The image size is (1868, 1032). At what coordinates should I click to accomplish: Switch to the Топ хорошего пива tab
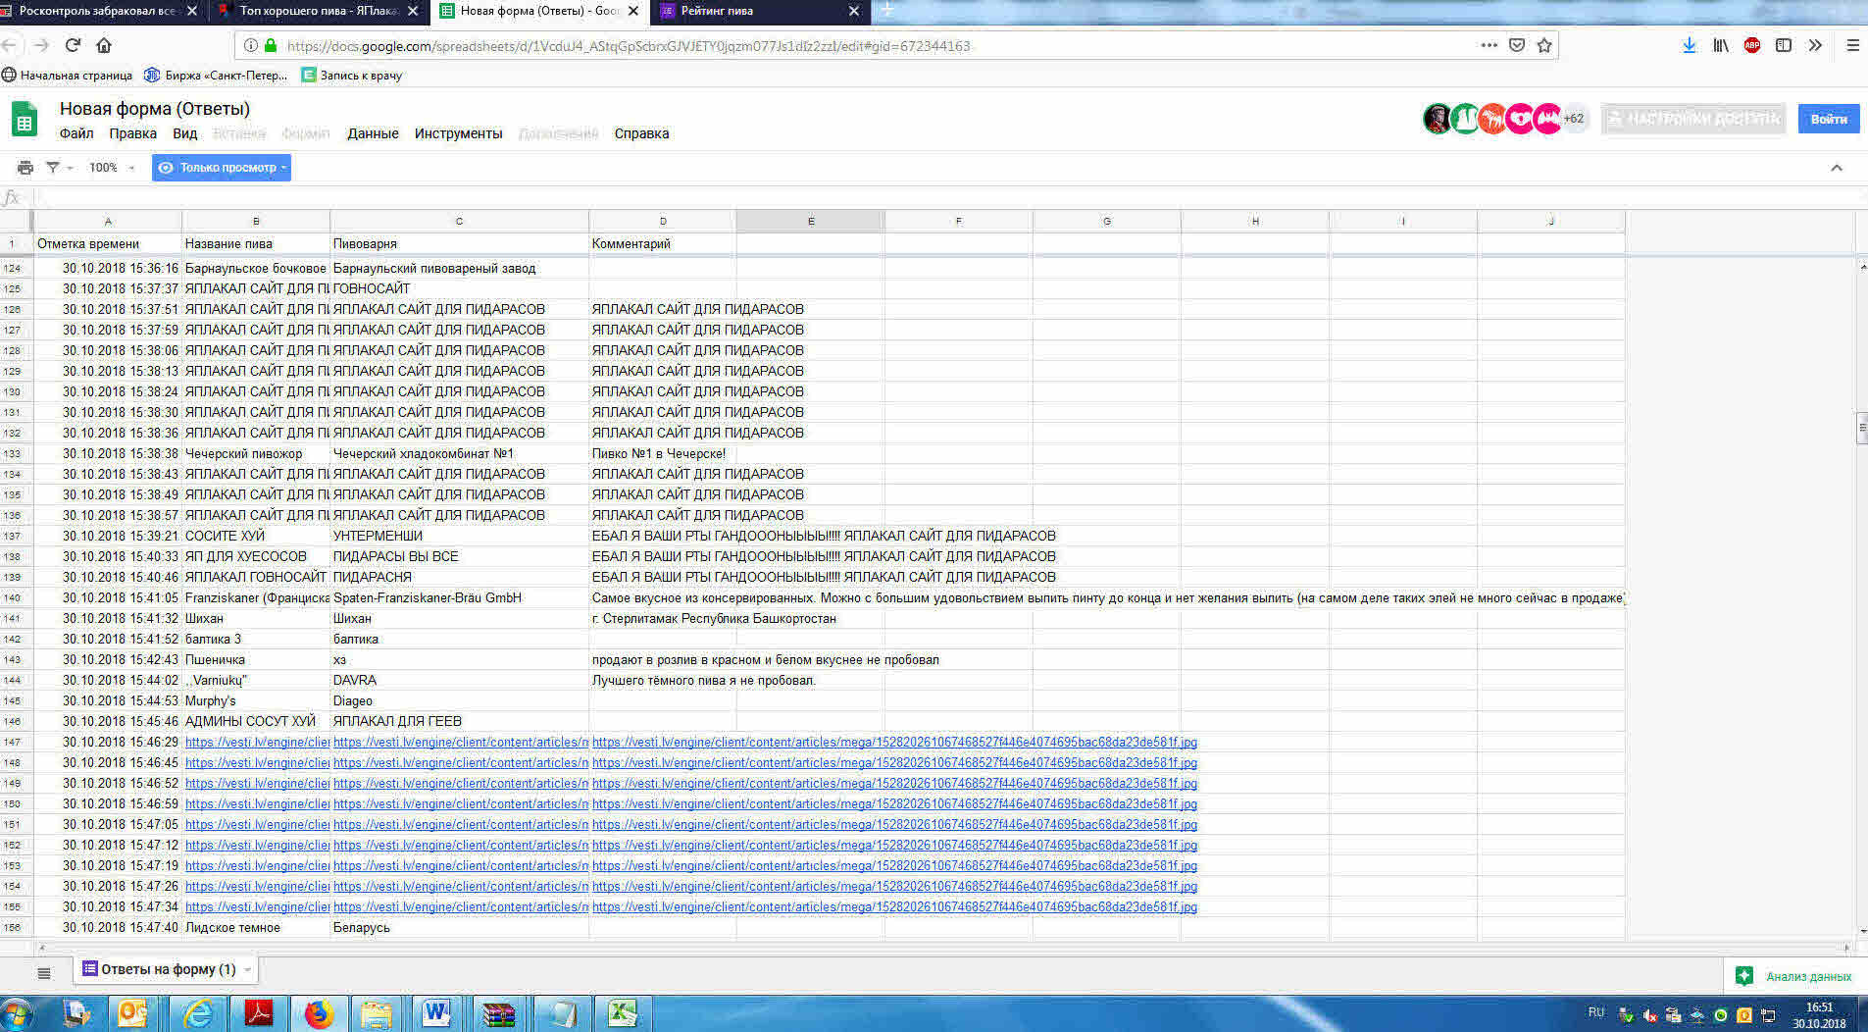317,11
